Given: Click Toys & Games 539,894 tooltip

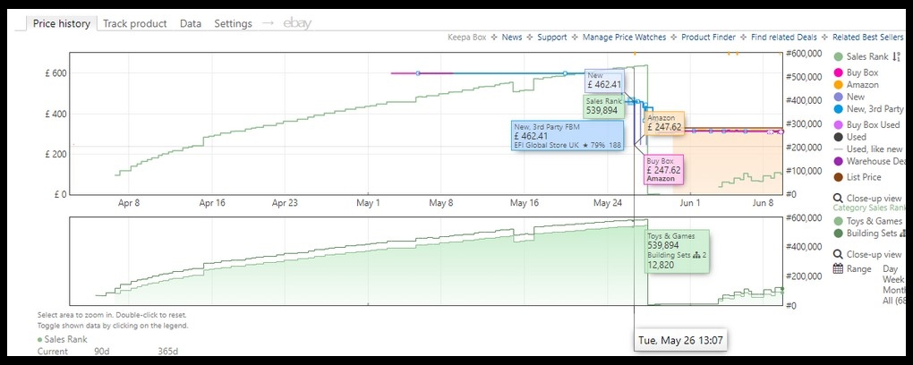Looking at the screenshot, I should click(x=678, y=250).
